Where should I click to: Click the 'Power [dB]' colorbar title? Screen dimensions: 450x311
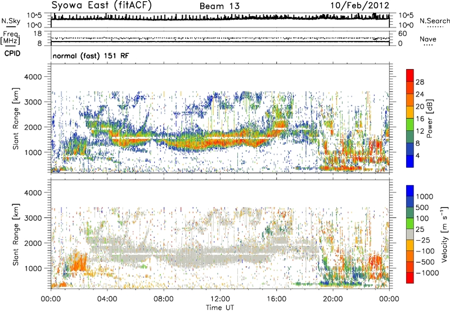[x=429, y=118]
